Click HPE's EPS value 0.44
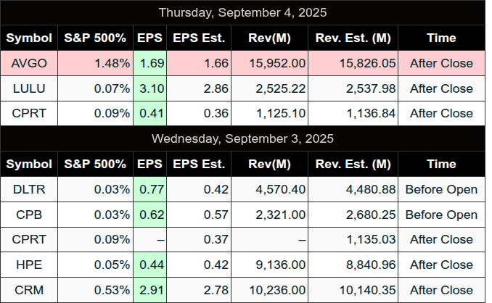Screen dimensions: 492x303 pyautogui.click(x=150, y=265)
